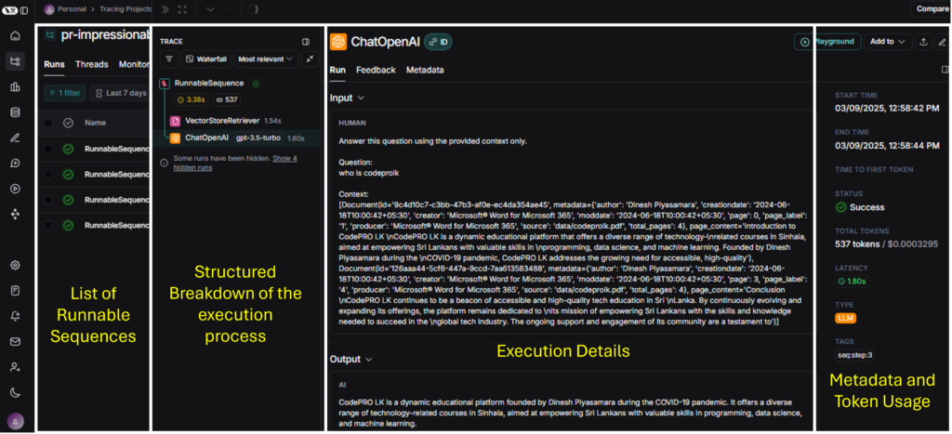Switch to the Run tab
The height and width of the screenshot is (434, 952).
point(337,70)
